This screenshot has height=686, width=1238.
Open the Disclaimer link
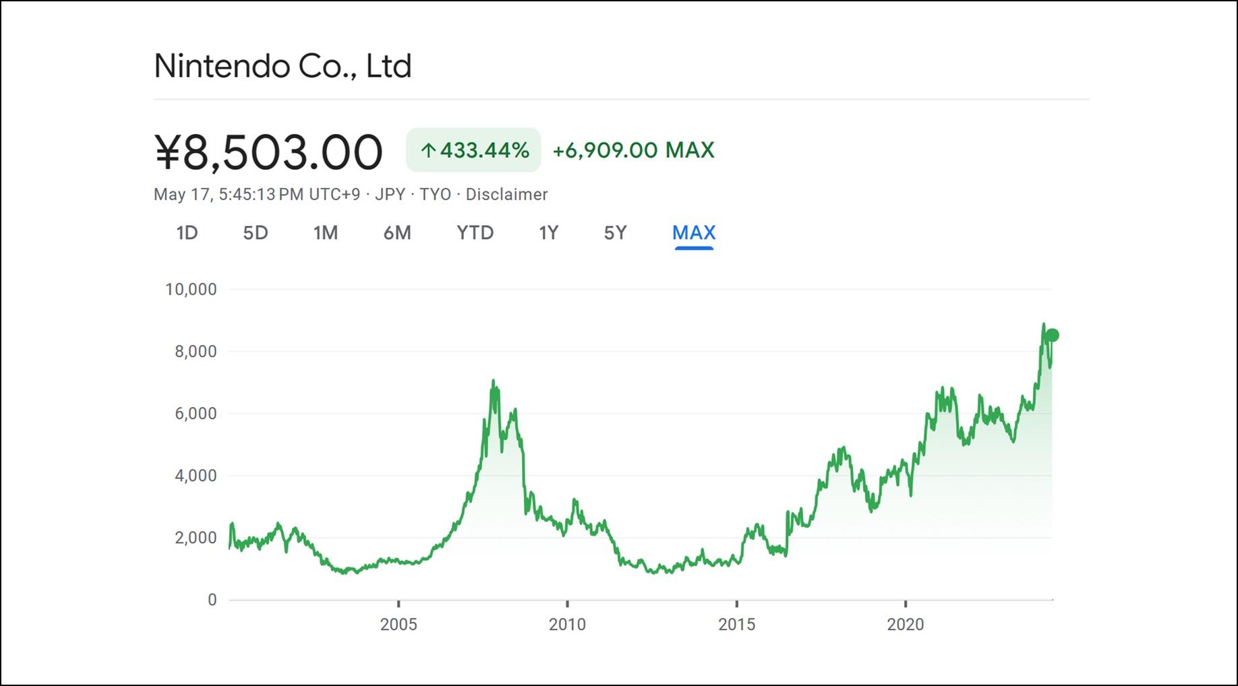point(506,195)
